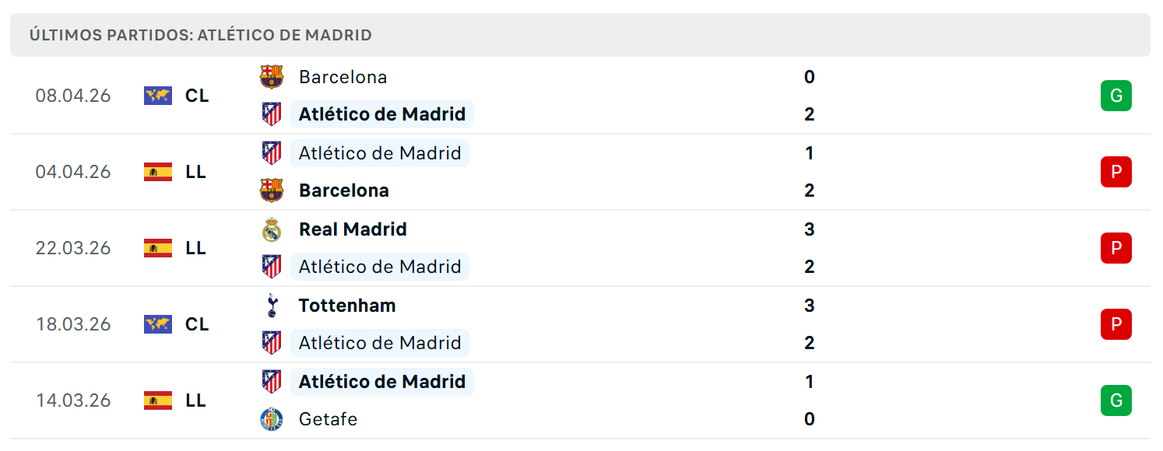Viewport: 1163px width, 451px height.
Task: Click Spain flag icon for 14.03.26 match
Action: 158,400
